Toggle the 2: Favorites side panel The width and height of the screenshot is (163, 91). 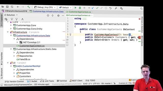[2, 59]
